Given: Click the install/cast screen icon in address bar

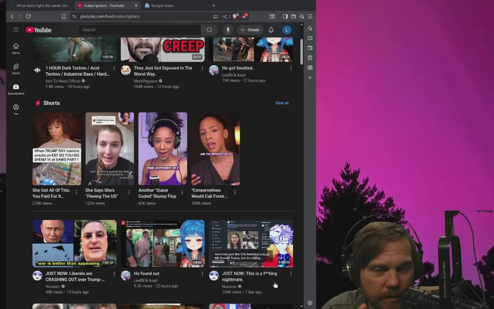Looking at the screenshot, I should point(216,16).
